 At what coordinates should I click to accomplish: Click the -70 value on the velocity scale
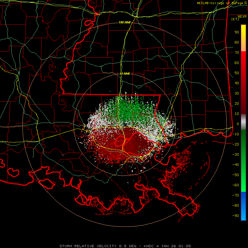pyautogui.click(x=236, y=195)
